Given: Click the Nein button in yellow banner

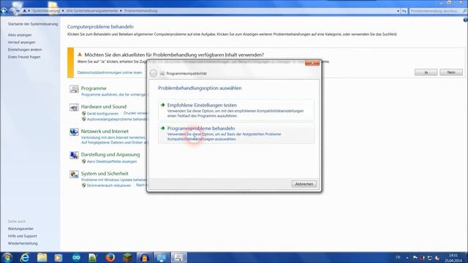Looking at the screenshot, I should click(451, 72).
